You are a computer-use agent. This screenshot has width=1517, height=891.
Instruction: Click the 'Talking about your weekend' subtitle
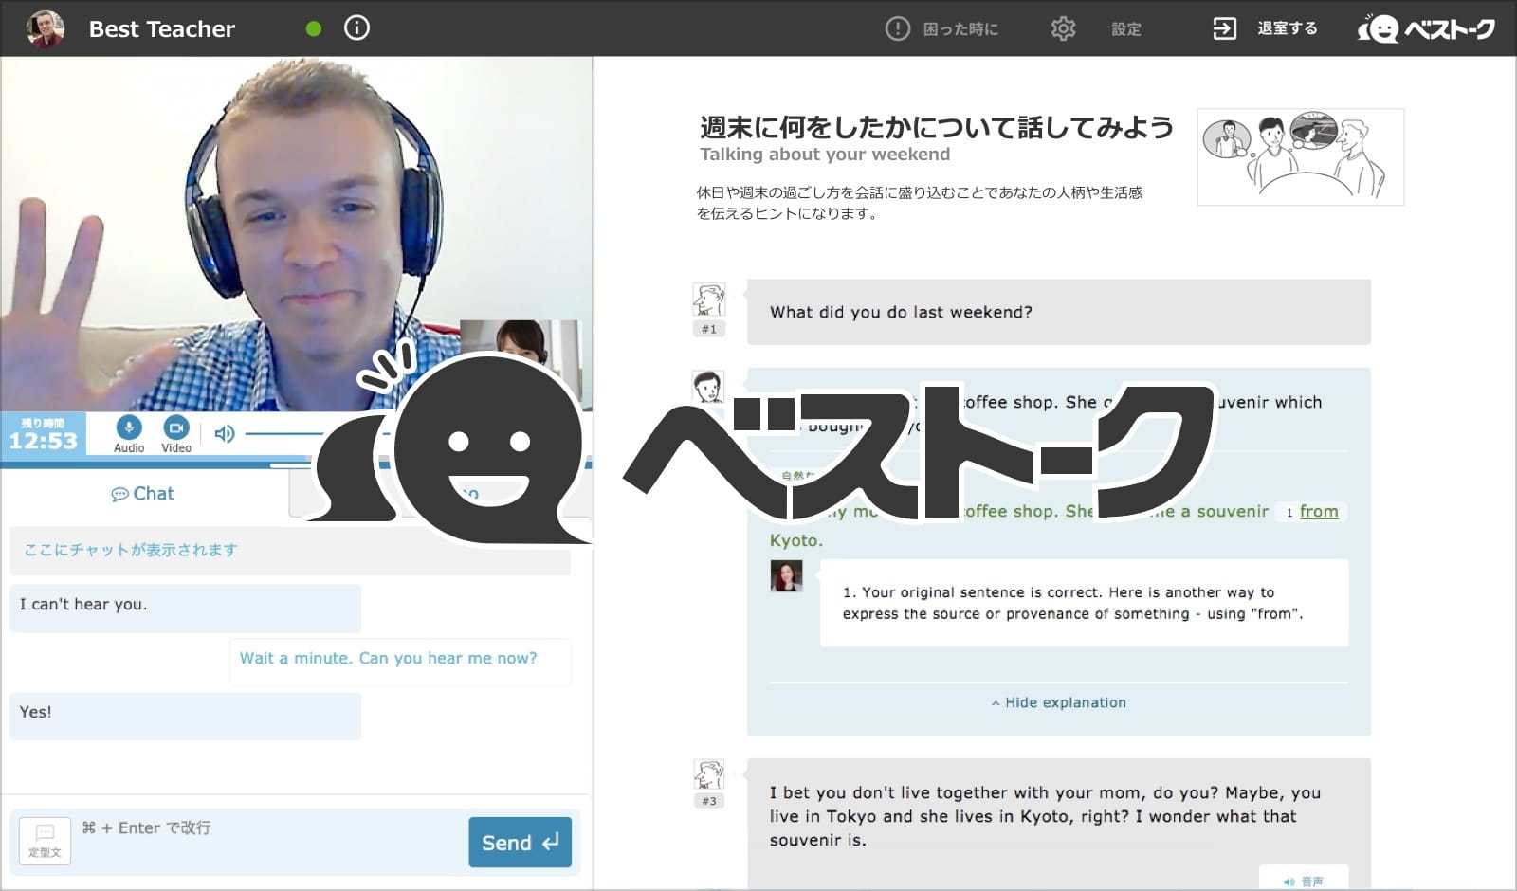tap(825, 154)
